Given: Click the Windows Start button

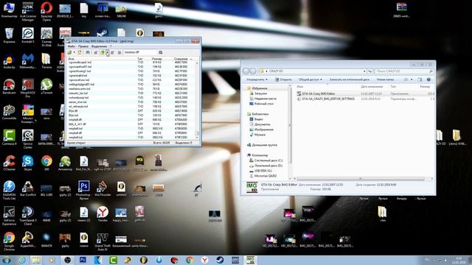Looking at the screenshot, I should (7, 260).
